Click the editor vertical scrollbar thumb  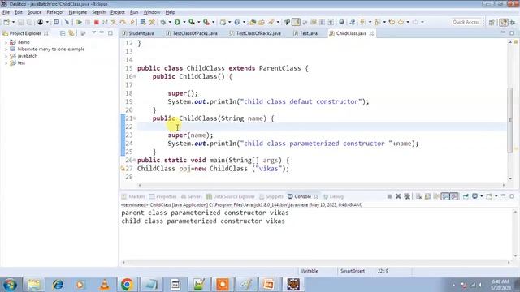(510, 120)
